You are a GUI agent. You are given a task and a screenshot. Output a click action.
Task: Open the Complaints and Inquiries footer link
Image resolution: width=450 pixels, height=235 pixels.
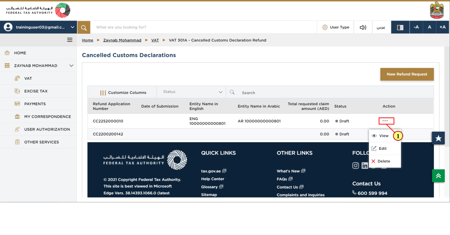click(x=301, y=195)
